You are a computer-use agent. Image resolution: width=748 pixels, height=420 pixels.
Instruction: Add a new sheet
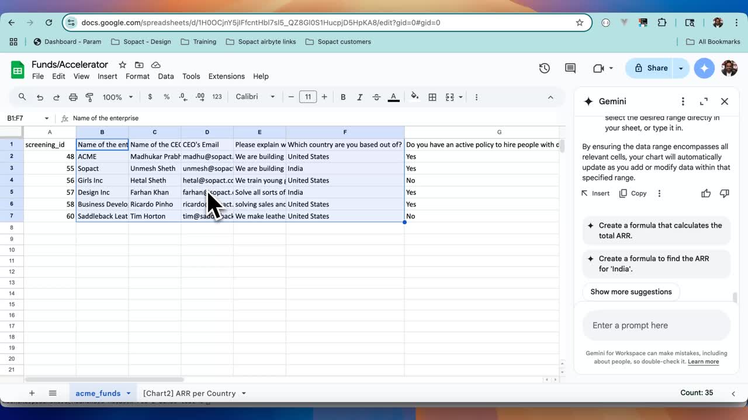coord(32,393)
